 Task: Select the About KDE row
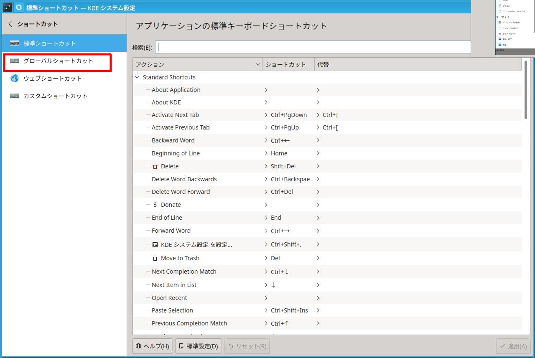[327, 102]
